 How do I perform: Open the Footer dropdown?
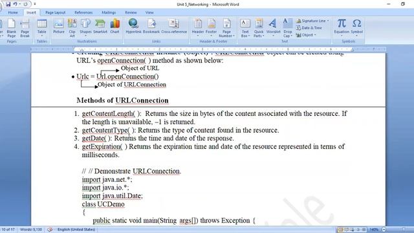pyautogui.click(x=212, y=28)
